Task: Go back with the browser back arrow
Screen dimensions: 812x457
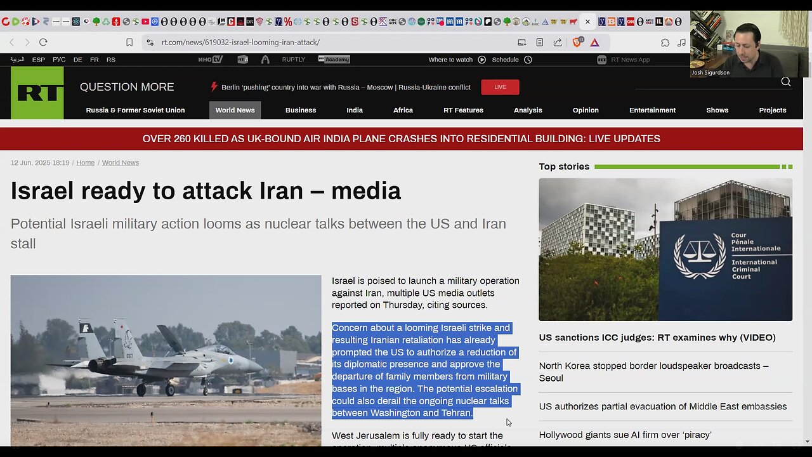Action: tap(11, 43)
